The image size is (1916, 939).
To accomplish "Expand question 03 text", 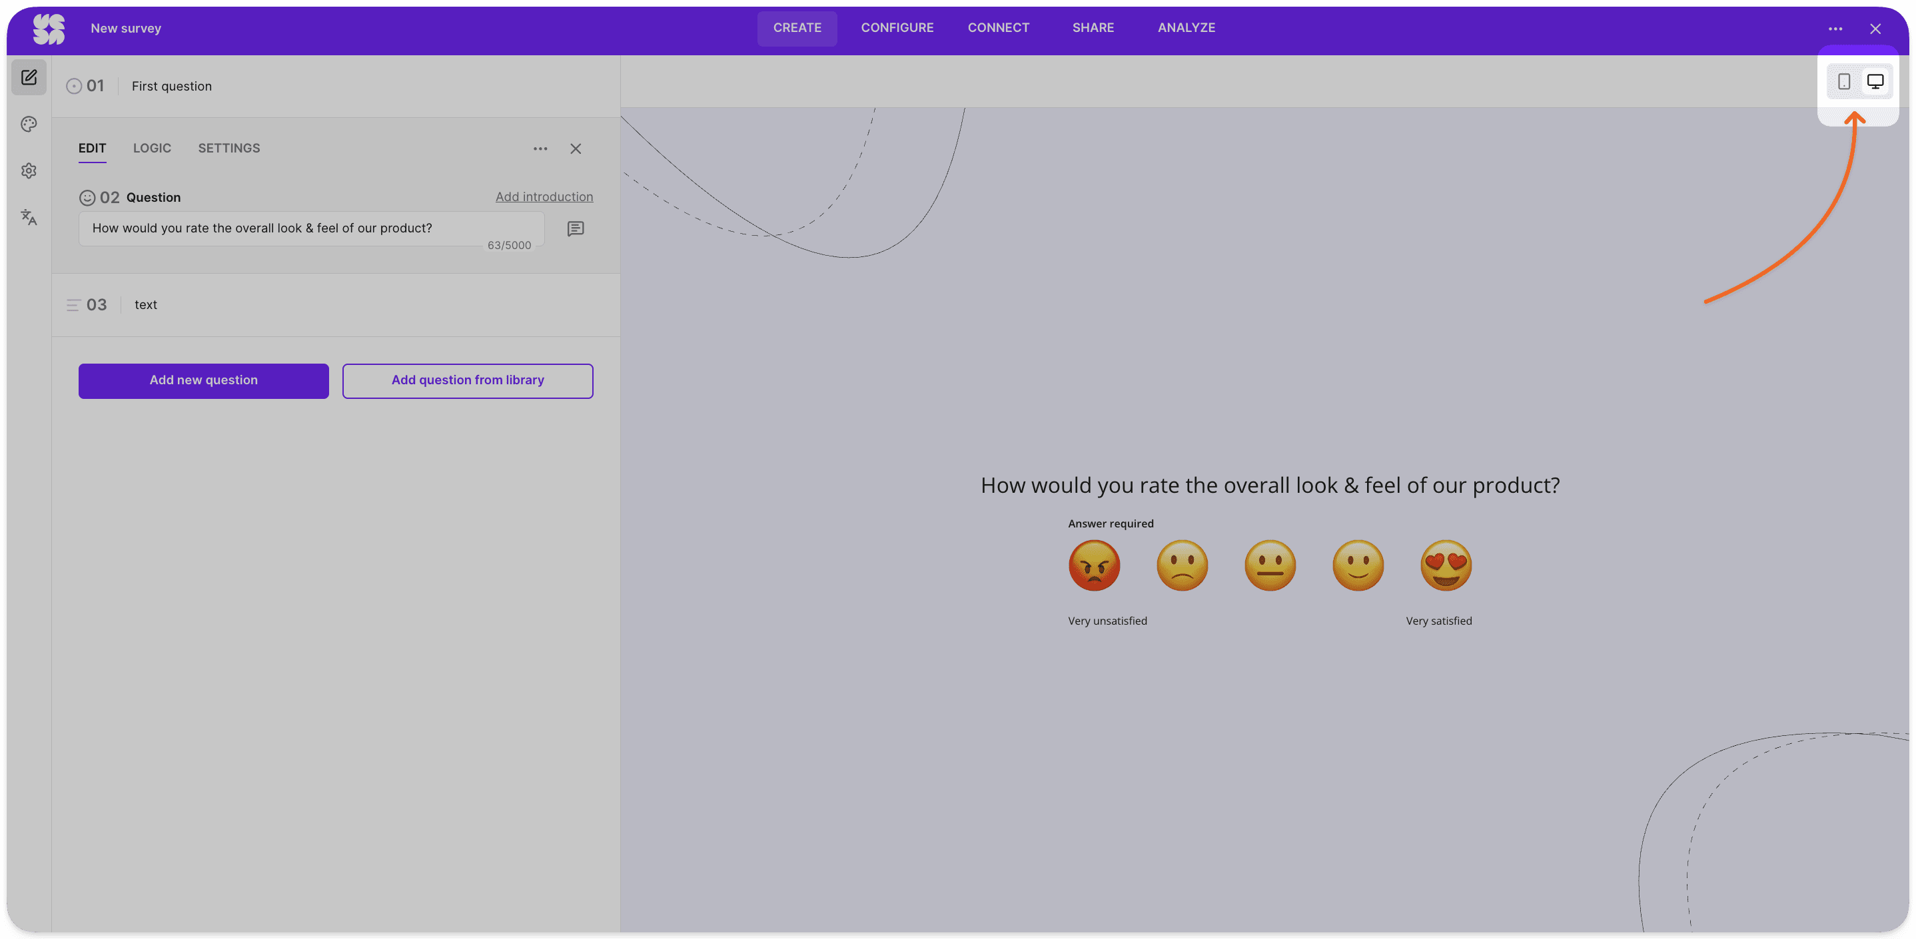I will pyautogui.click(x=336, y=305).
